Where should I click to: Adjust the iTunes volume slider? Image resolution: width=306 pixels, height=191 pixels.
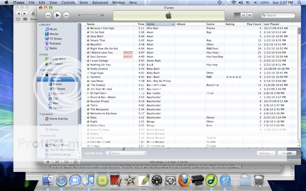[x=91, y=15]
